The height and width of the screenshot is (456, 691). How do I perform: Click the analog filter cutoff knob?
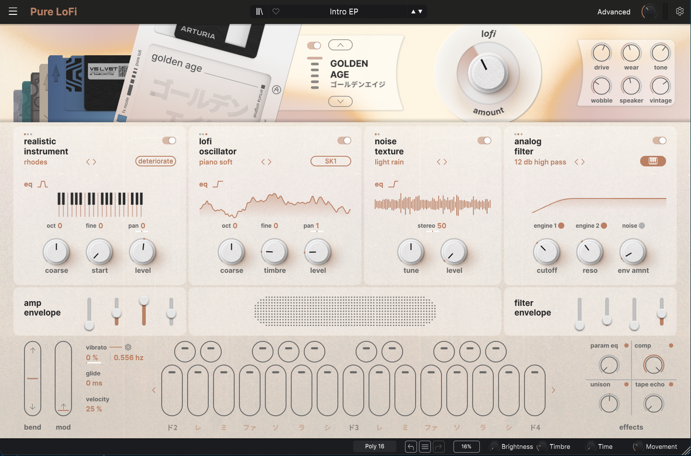pos(547,252)
